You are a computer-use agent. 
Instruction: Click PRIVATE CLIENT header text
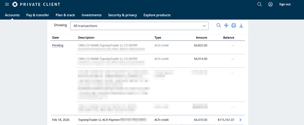click(x=40, y=4)
